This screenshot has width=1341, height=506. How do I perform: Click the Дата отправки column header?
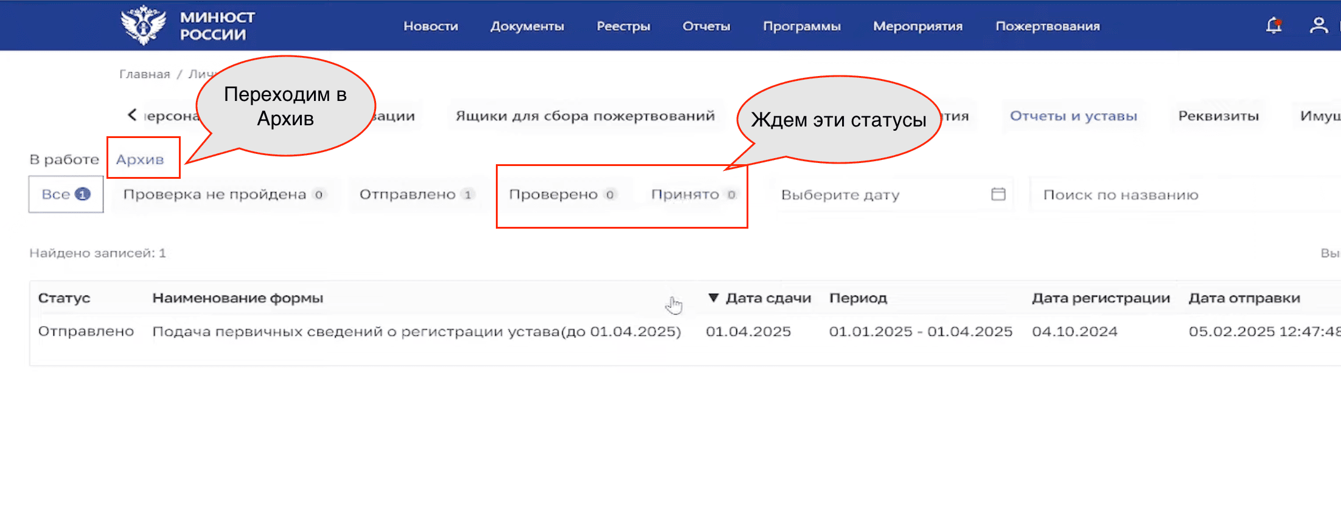coord(1244,298)
